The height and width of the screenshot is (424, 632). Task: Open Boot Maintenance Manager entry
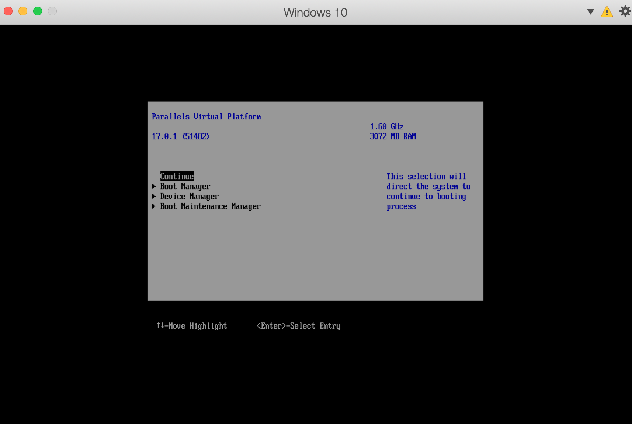210,206
